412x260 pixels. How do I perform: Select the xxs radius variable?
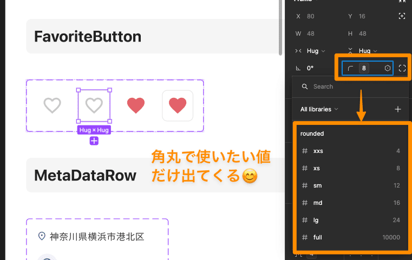pos(351,151)
